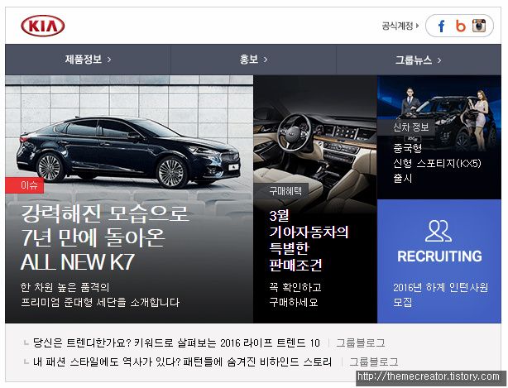The image size is (508, 388).
Task: Open the Facebook official account icon
Action: pos(441,26)
